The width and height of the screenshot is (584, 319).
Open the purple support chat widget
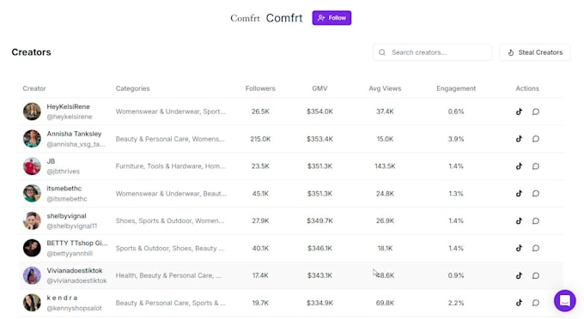point(564,300)
